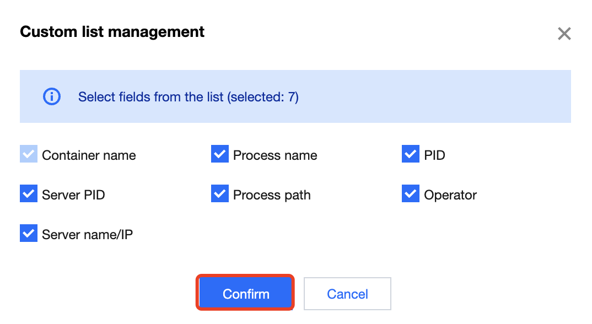Click the "Custom list management" dialog title
This screenshot has width=592, height=324.
[112, 32]
